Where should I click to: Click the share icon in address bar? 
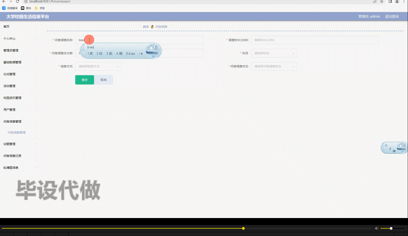click(x=375, y=1)
